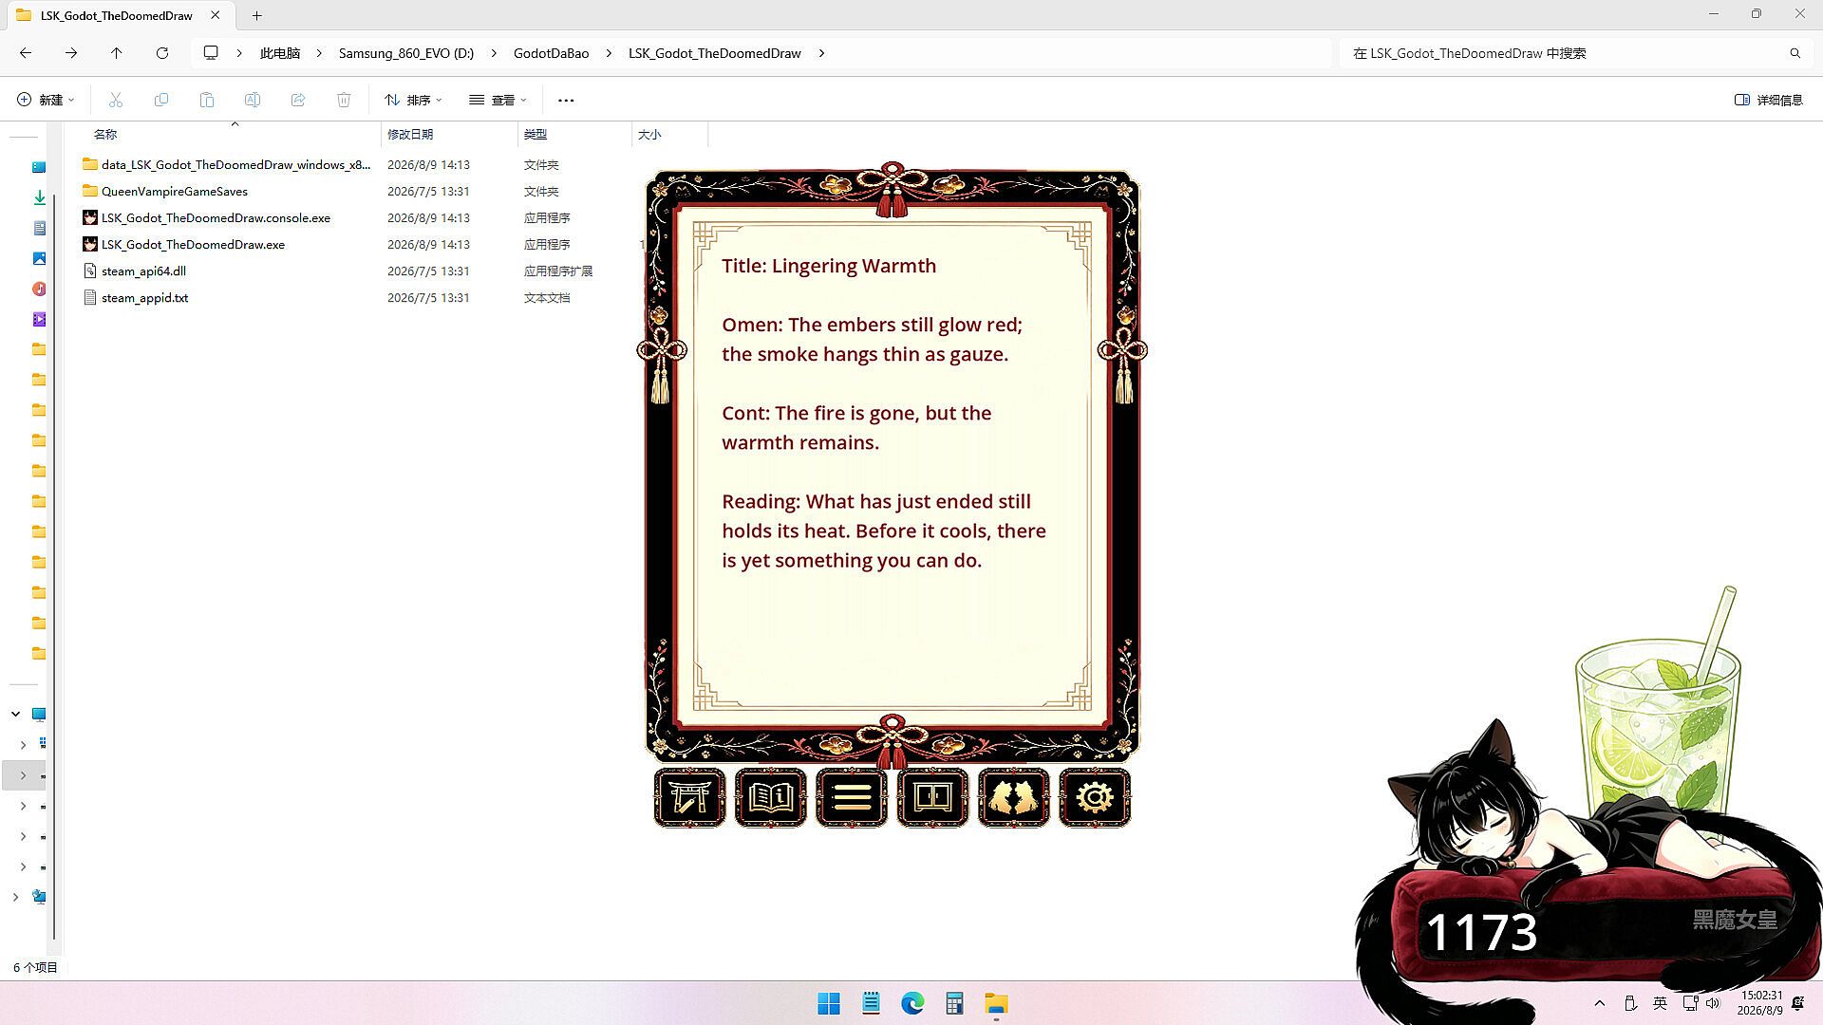
Task: Navigate to 此电脑 in the breadcrumb
Action: pos(280,53)
